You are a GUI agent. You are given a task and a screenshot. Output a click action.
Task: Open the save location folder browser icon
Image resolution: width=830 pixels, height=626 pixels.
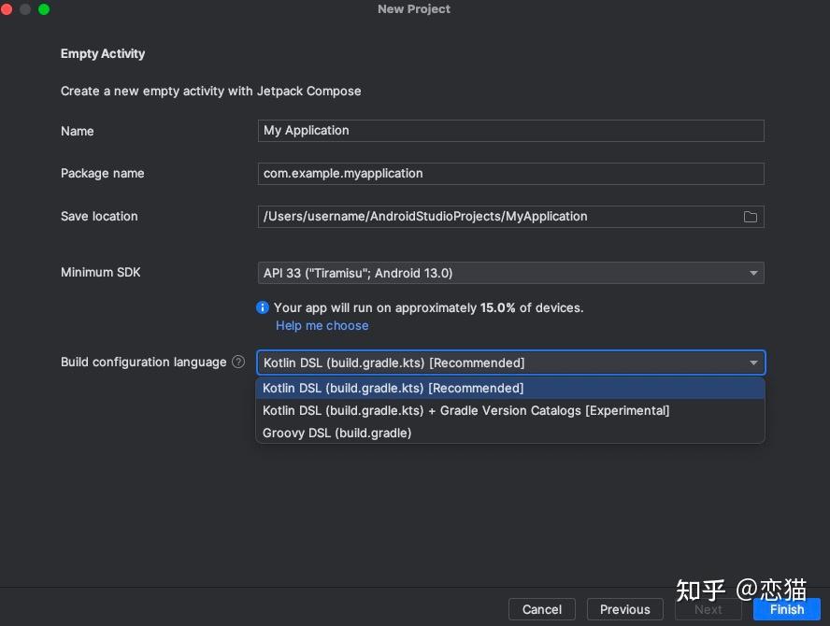751,216
